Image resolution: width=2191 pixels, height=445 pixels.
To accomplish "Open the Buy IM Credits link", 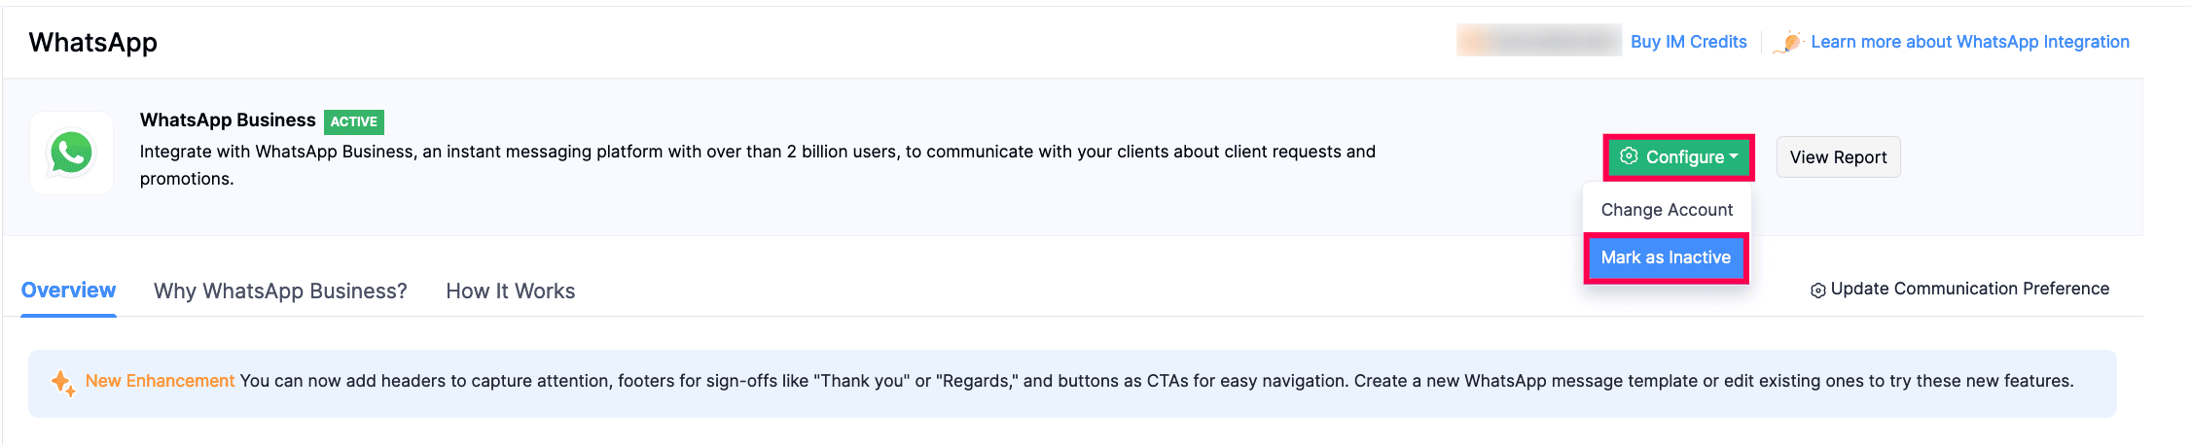I will click(x=1688, y=42).
